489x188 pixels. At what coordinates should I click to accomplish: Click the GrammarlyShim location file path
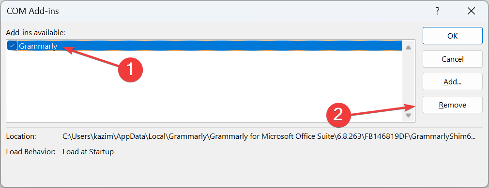pyautogui.click(x=269, y=136)
